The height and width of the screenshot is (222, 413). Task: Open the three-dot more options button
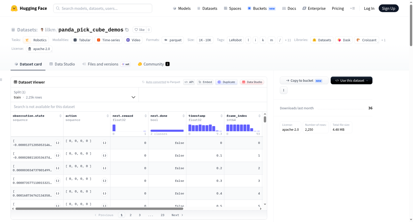pyautogui.click(x=284, y=90)
